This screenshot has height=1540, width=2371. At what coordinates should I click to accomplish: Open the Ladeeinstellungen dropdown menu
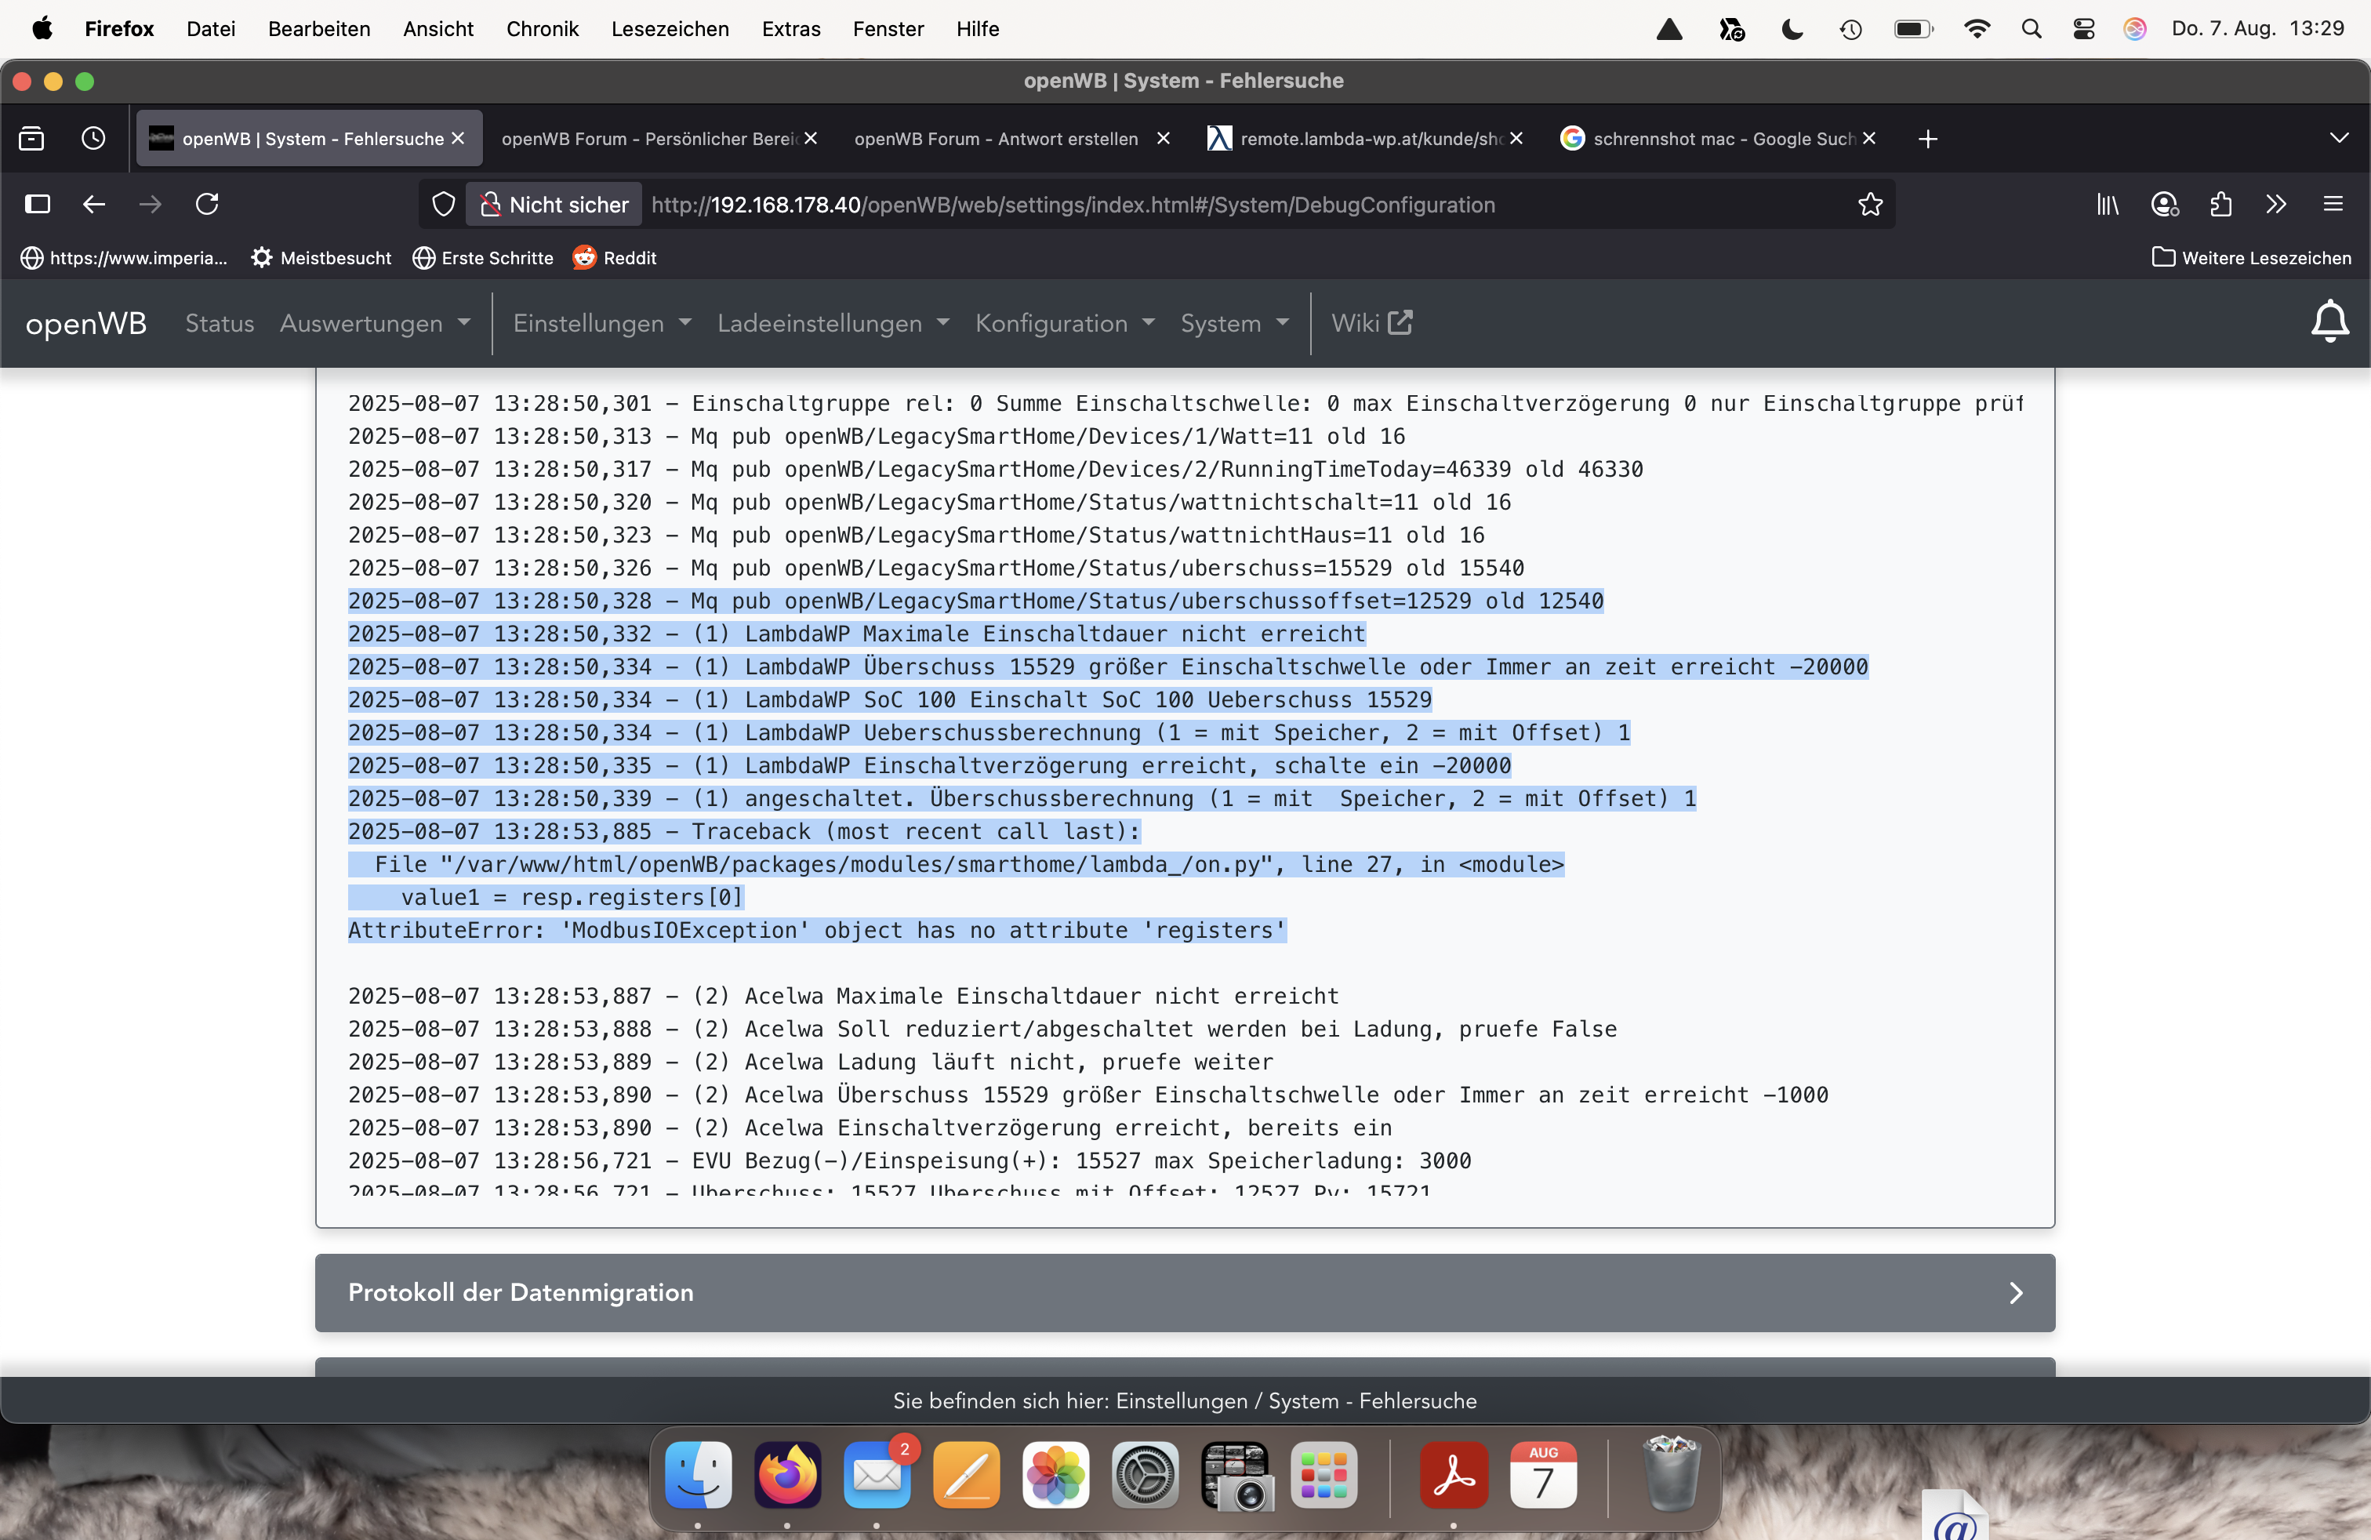coord(833,323)
